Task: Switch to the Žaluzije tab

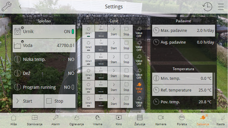Action: 140,120
